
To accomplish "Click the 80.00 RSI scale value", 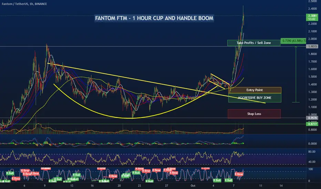I will tap(312, 152).
